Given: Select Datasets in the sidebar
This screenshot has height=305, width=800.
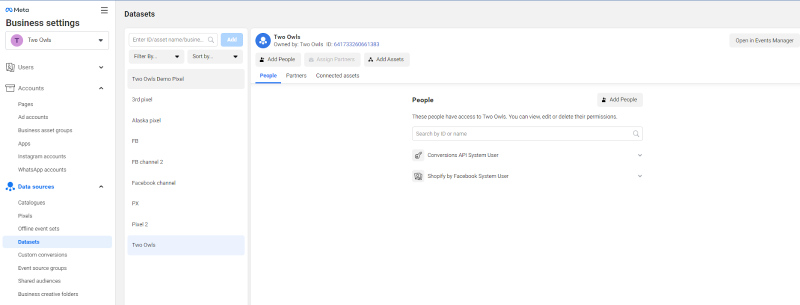Looking at the screenshot, I should pyautogui.click(x=57, y=242).
